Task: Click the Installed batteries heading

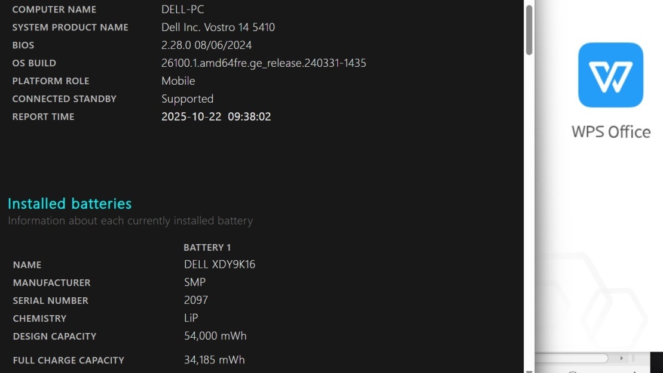Action: pos(69,204)
